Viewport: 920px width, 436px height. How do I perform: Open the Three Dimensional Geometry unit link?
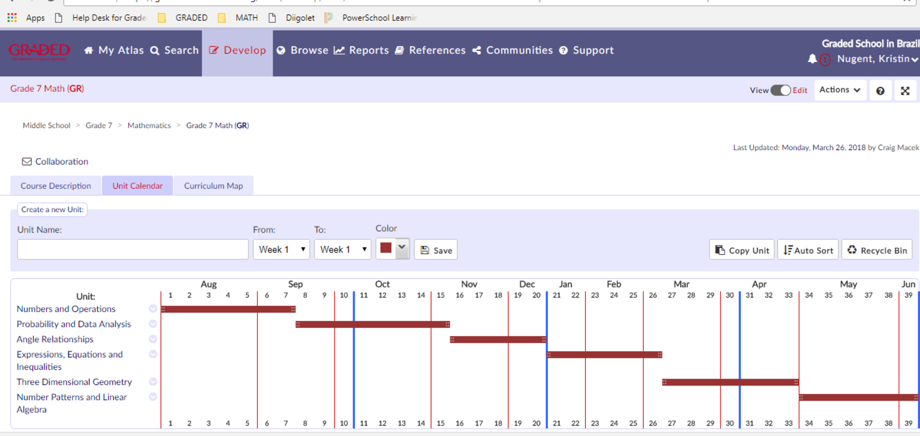pyautogui.click(x=74, y=382)
